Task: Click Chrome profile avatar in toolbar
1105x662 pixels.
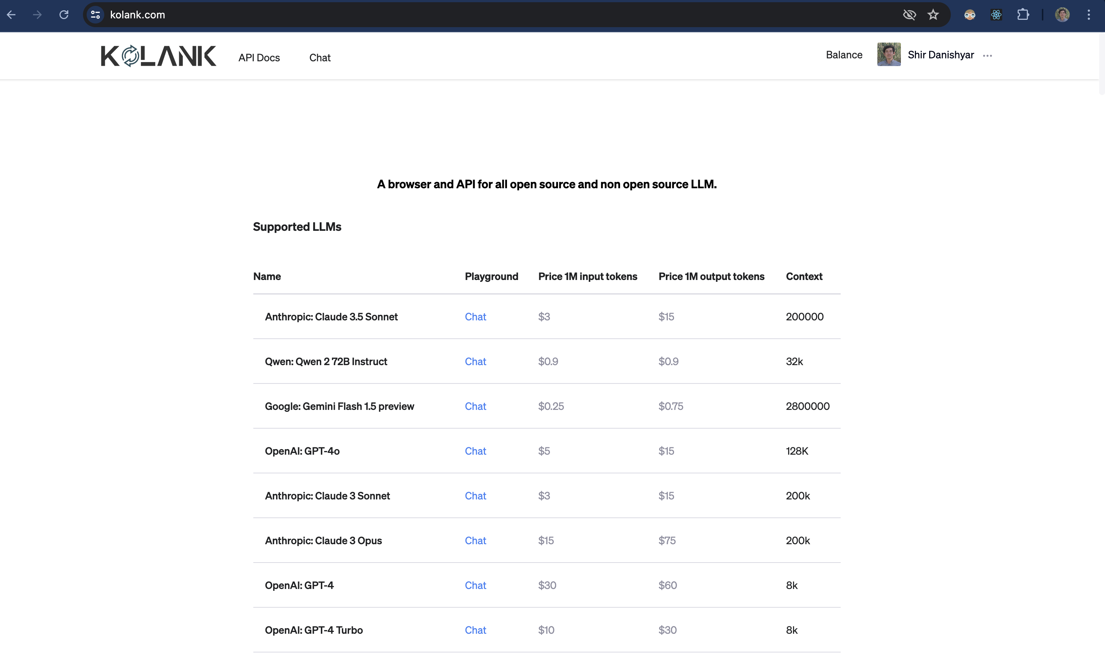Action: click(x=1062, y=15)
